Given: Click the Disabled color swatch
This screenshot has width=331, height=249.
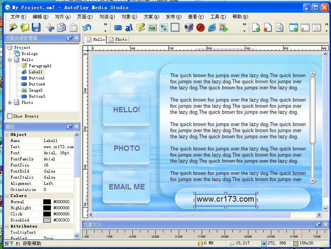Looking at the screenshot, I should tap(47, 220).
